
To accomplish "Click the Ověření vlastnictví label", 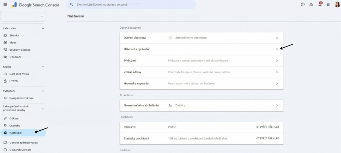I will [x=135, y=38].
